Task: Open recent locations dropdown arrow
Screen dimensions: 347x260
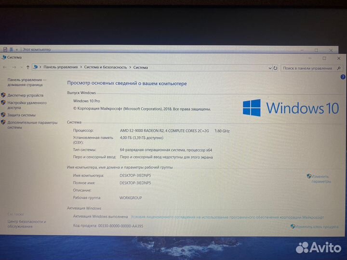Action: pos(21,67)
